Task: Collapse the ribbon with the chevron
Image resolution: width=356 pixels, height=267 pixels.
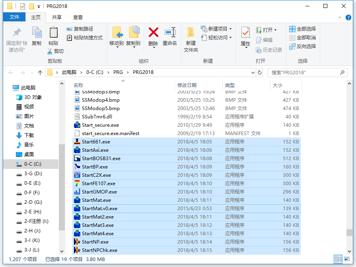Action: click(x=340, y=17)
